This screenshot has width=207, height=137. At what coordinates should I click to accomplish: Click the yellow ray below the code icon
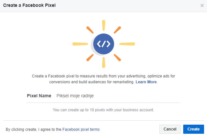point(104,62)
